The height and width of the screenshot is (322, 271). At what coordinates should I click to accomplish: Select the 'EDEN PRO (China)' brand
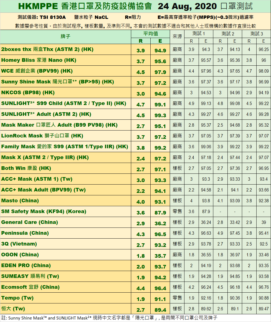pos(26,265)
